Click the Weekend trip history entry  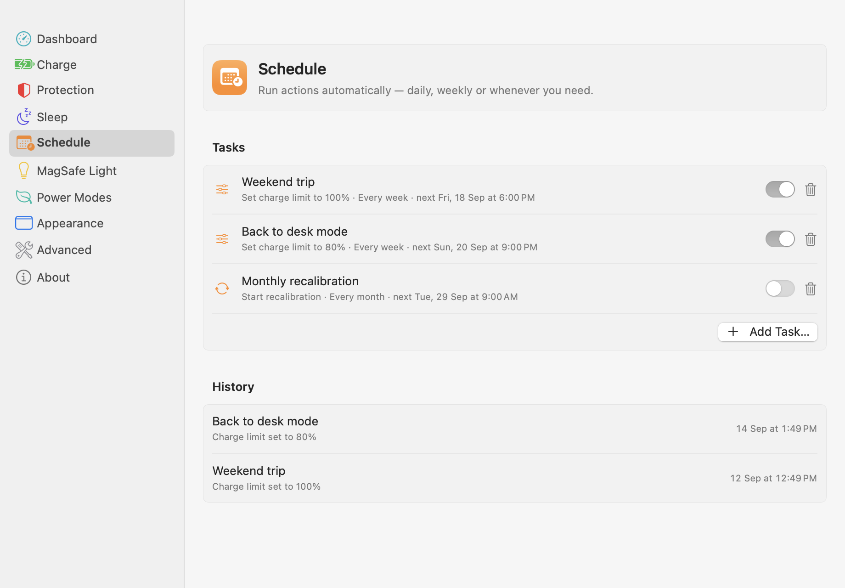(x=514, y=478)
